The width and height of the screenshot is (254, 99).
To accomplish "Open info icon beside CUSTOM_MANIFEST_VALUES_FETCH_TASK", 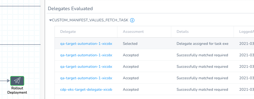I will (132, 20).
